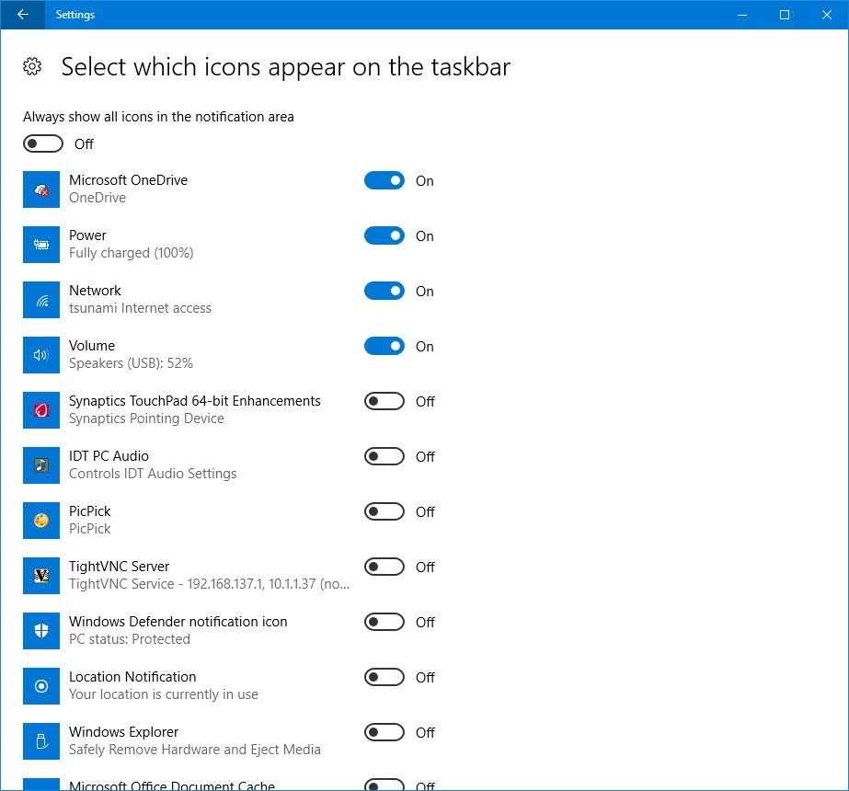Disable the Network toggle

(384, 291)
